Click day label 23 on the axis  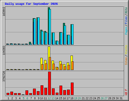click(91, 98)
